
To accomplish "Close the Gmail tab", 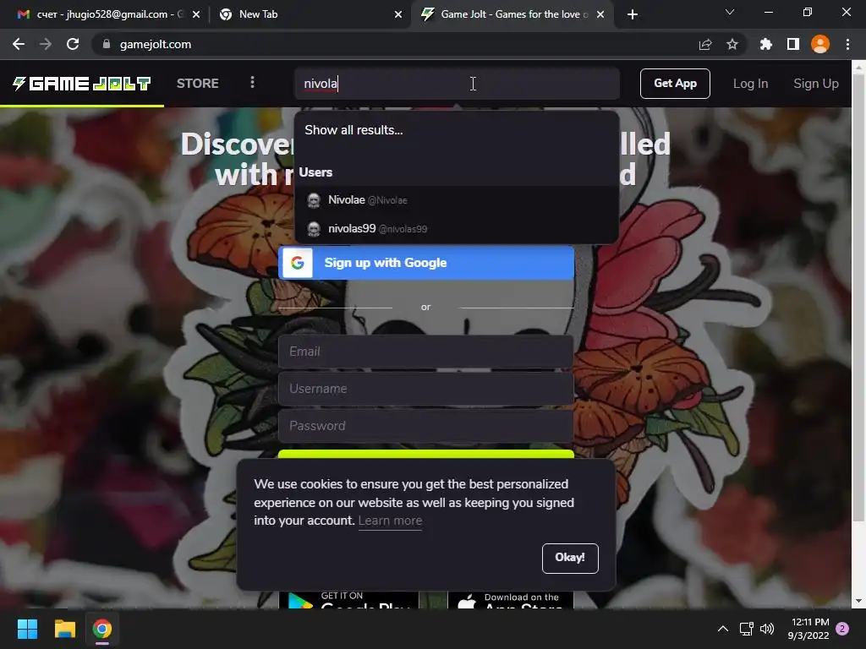I will (x=196, y=14).
